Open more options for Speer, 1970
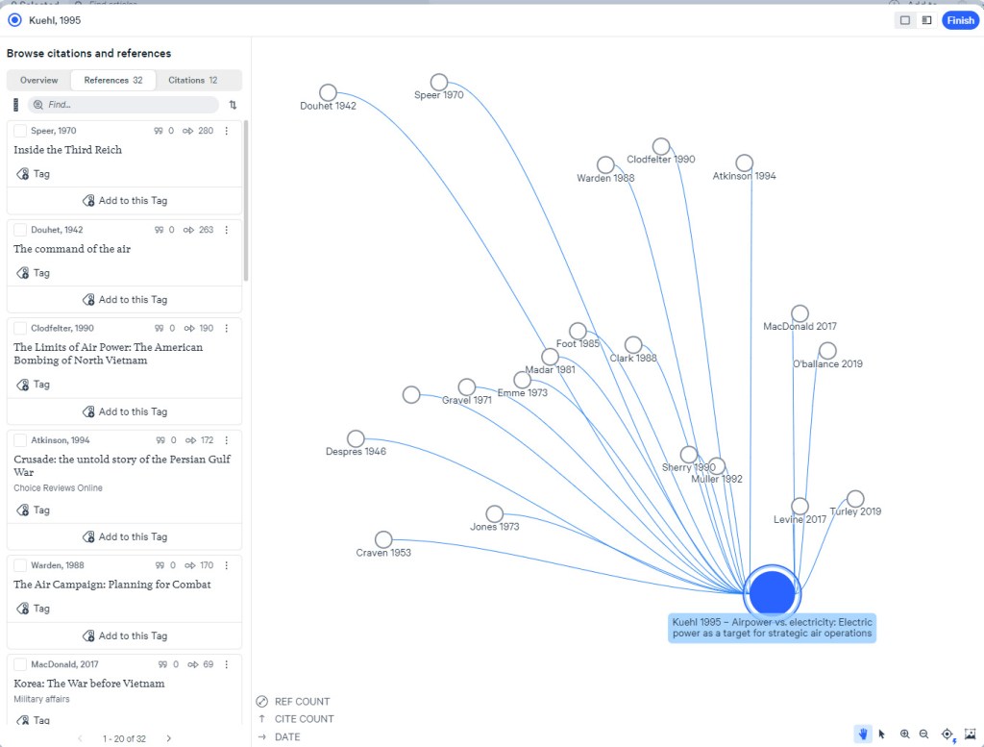This screenshot has width=984, height=747. coord(227,131)
